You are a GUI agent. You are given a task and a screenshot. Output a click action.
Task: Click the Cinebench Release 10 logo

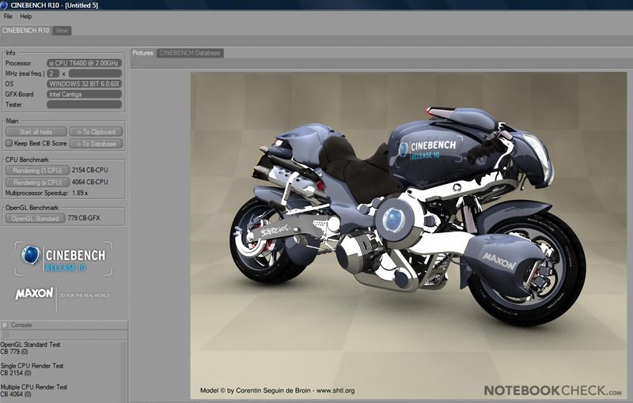[63, 258]
